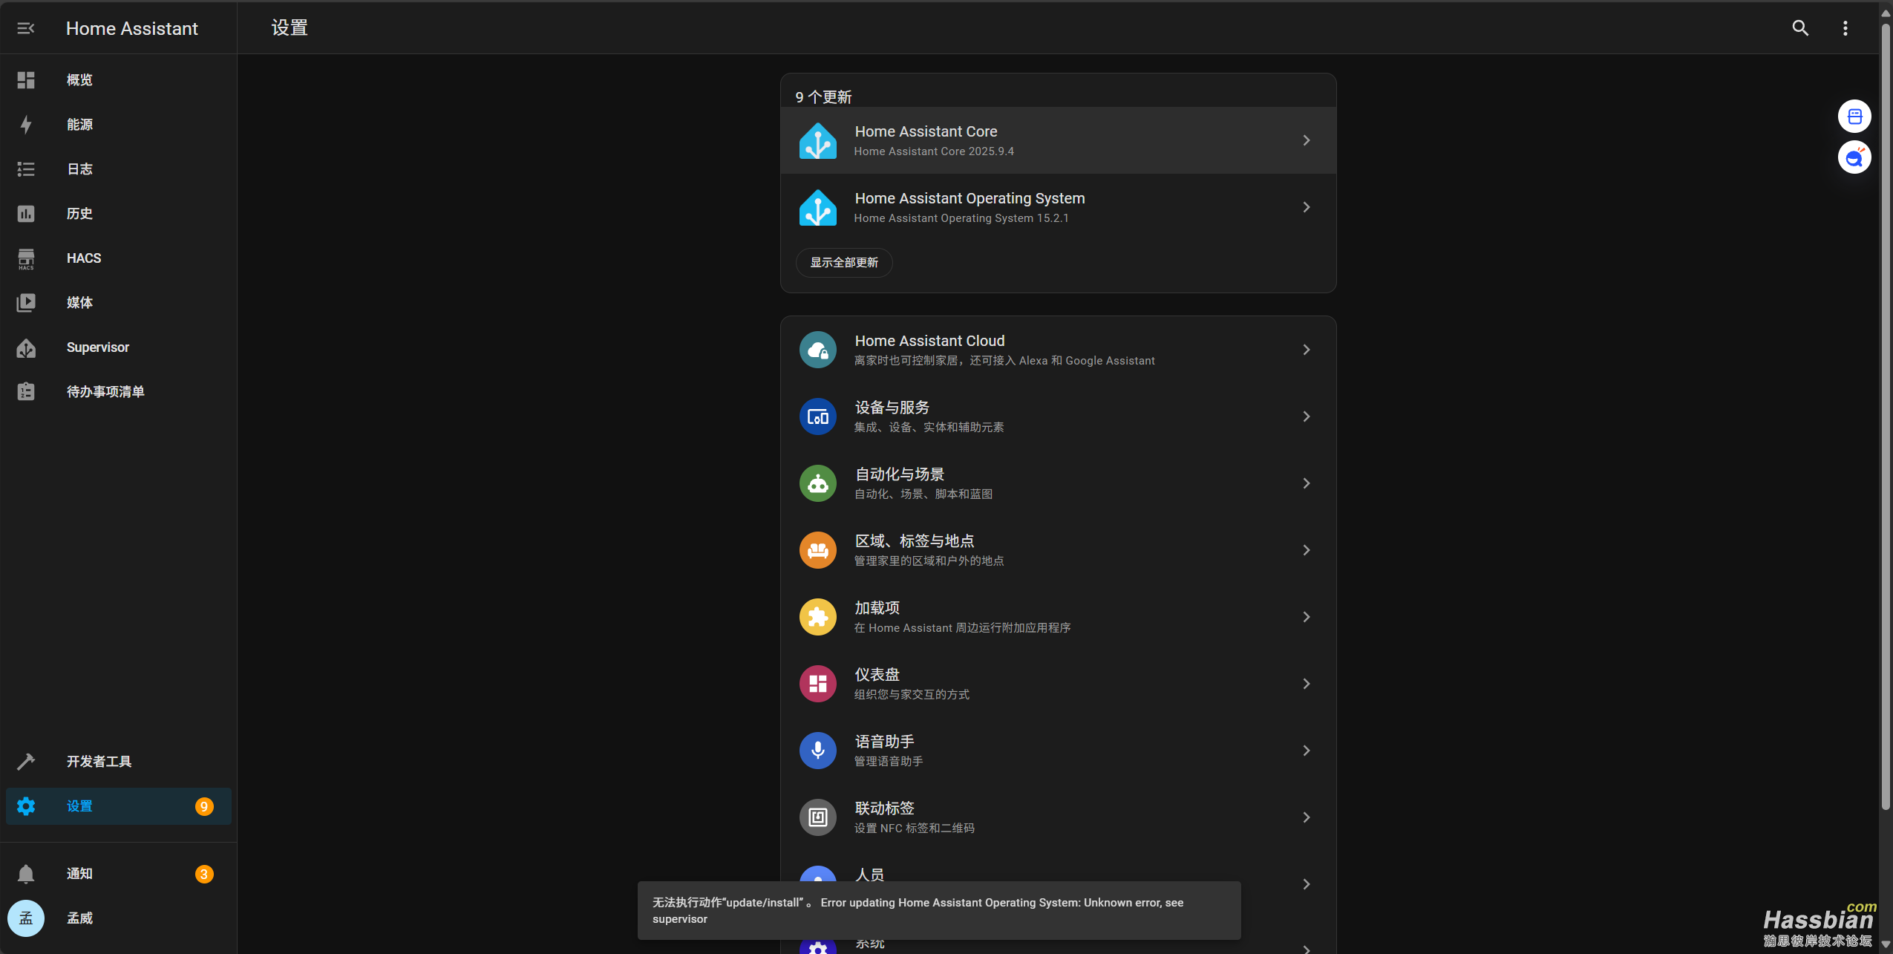Open the Supervisor panel icon

(x=26, y=347)
